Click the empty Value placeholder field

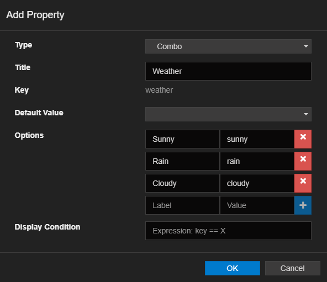(257, 205)
